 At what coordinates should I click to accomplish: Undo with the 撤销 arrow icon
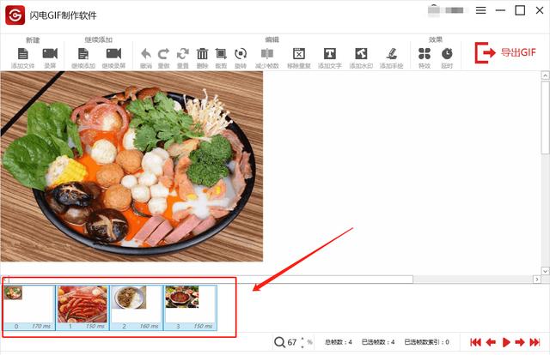click(146, 54)
